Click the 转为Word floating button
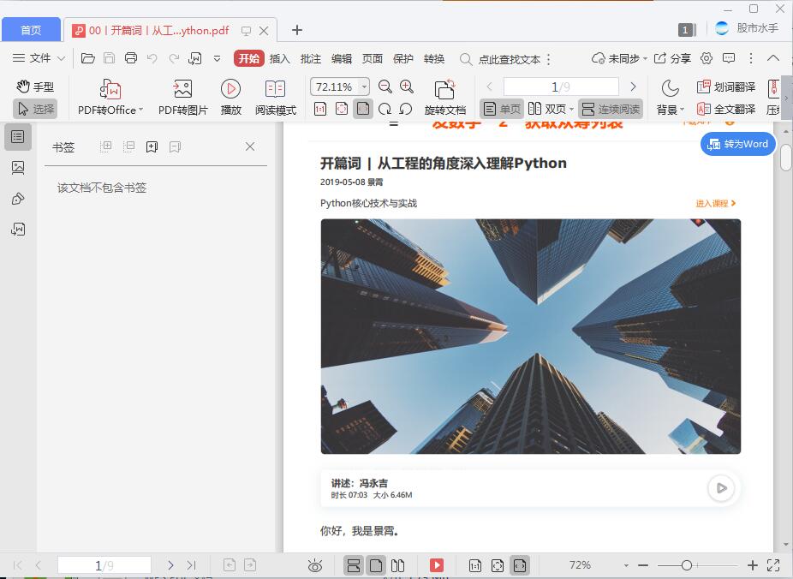 pyautogui.click(x=737, y=144)
